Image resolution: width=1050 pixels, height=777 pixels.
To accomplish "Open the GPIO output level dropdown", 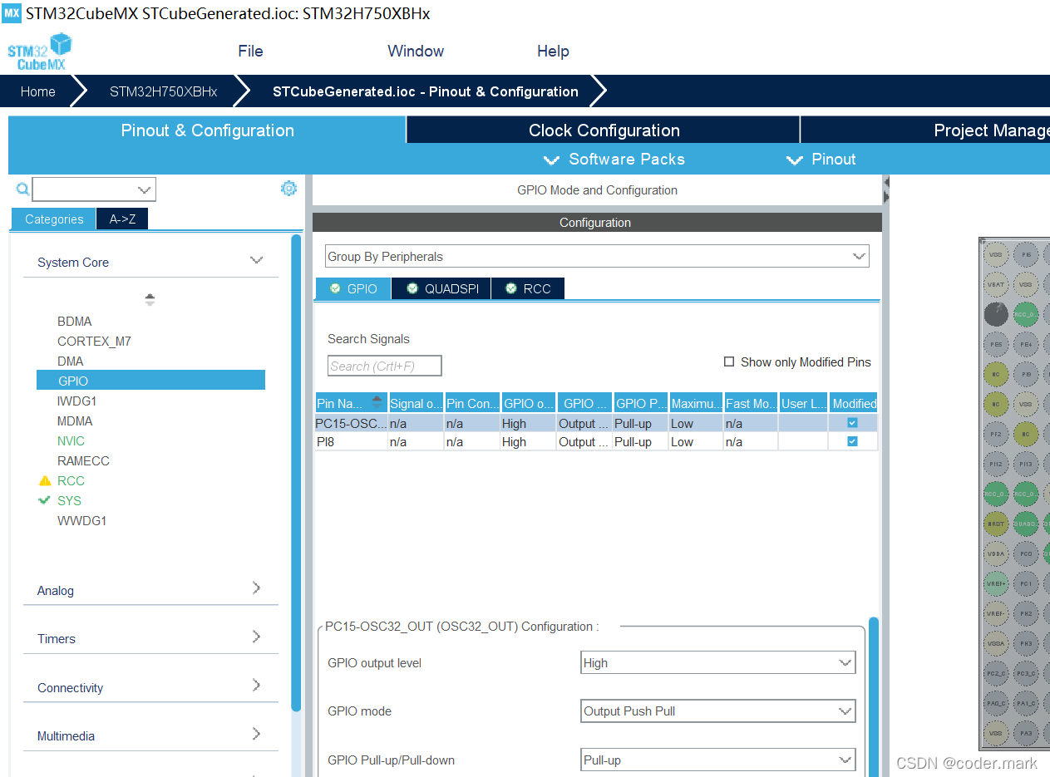I will 718,662.
